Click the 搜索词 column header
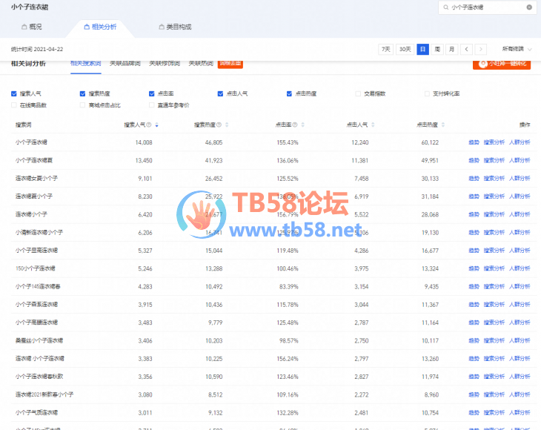 [x=24, y=125]
